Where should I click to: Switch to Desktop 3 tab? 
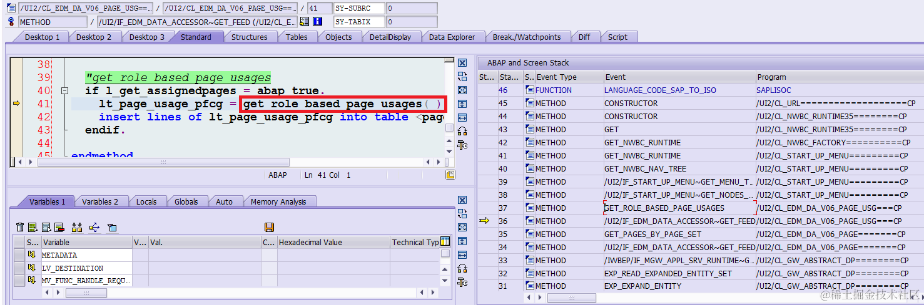[x=147, y=37]
